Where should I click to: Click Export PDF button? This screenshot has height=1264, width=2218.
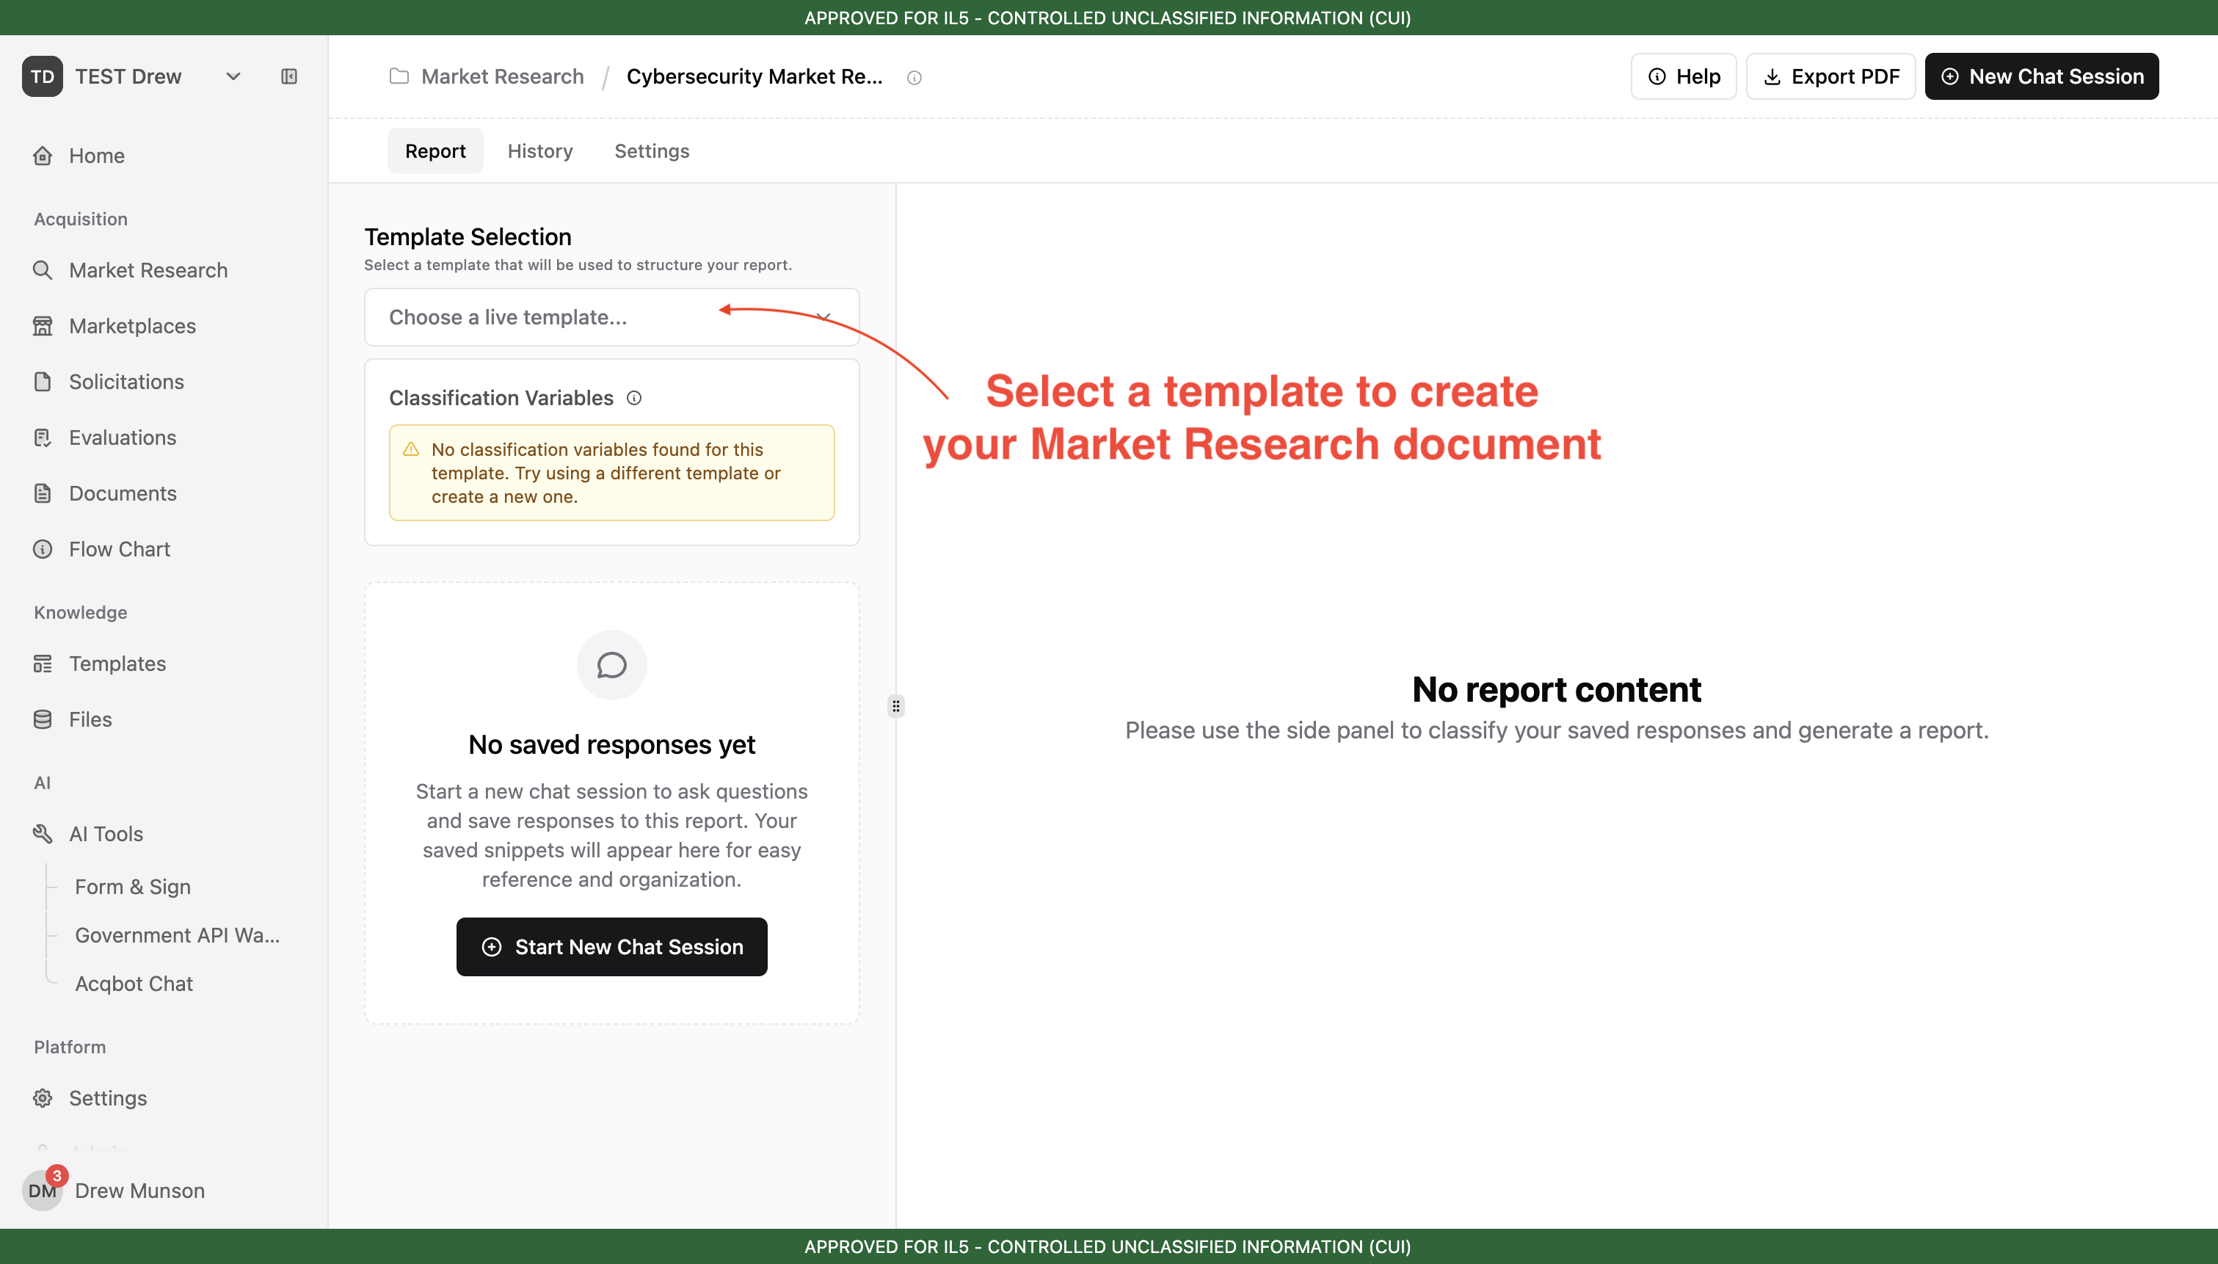tap(1831, 76)
